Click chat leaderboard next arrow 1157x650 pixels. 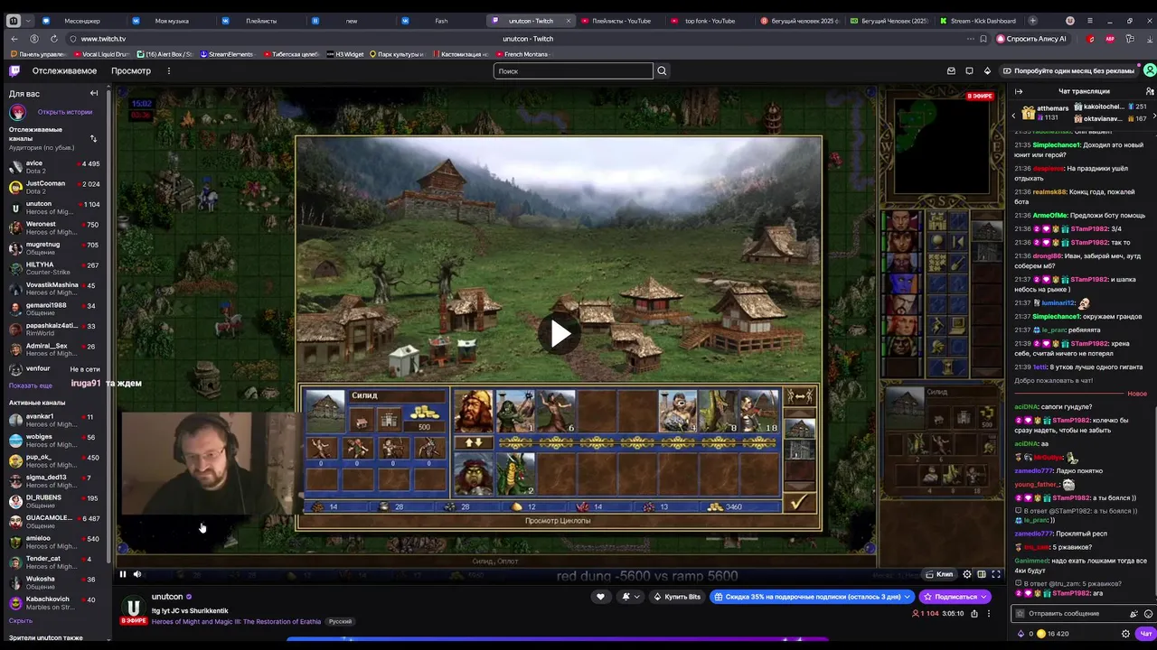coord(1152,114)
